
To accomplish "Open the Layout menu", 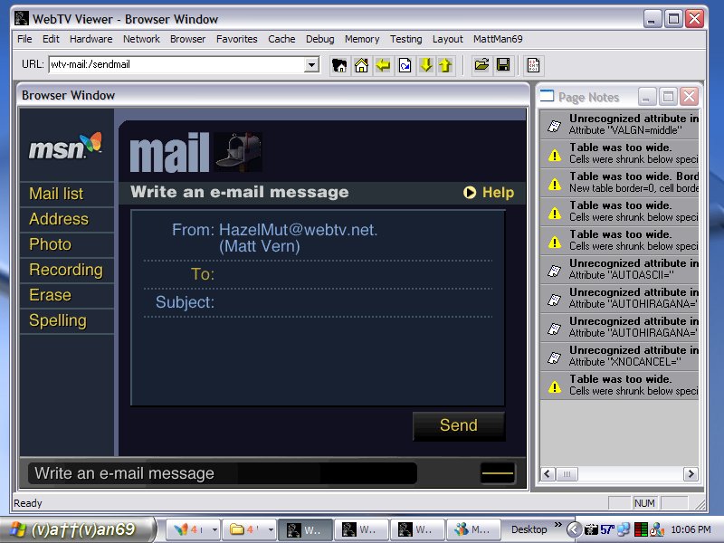I will pyautogui.click(x=447, y=39).
